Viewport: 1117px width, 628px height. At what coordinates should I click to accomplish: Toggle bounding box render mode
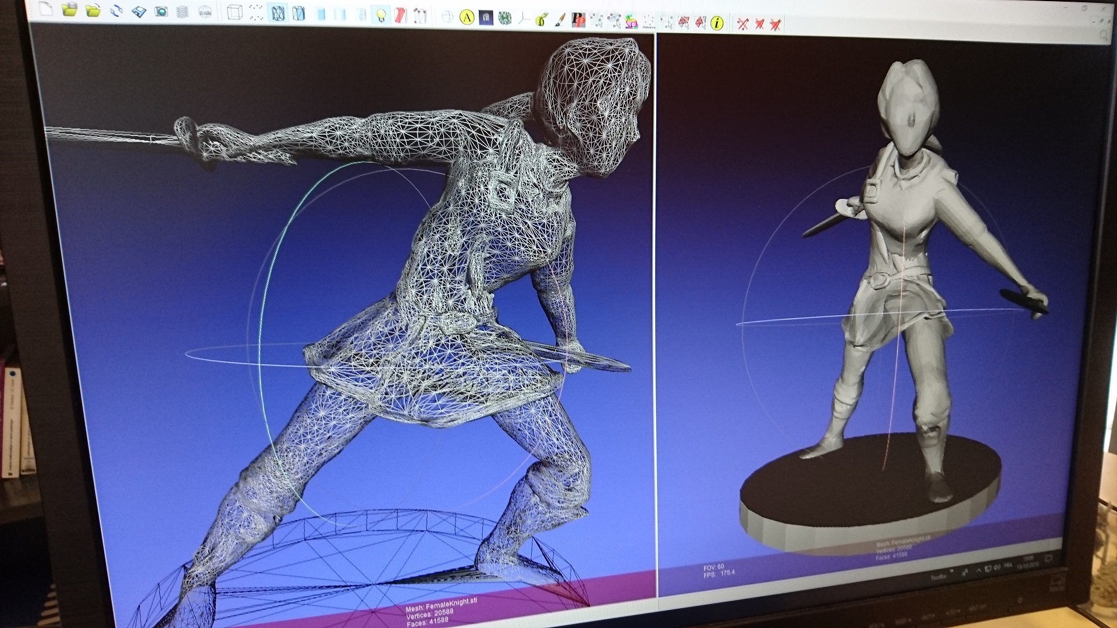click(235, 12)
